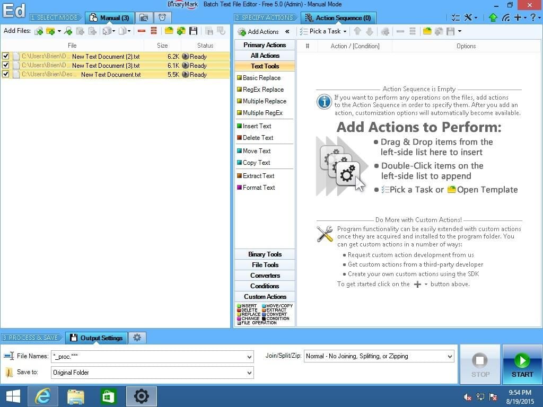543x407 pixels.
Task: Click the checklist options icon in top bar
Action: (x=456, y=17)
